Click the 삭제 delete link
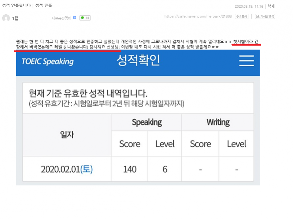 pos(271,6)
